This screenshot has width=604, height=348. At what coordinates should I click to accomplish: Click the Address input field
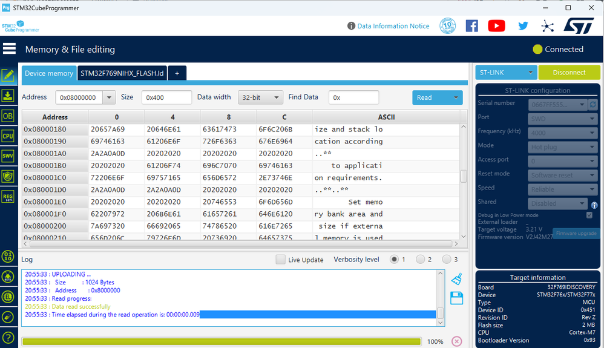[x=79, y=97]
